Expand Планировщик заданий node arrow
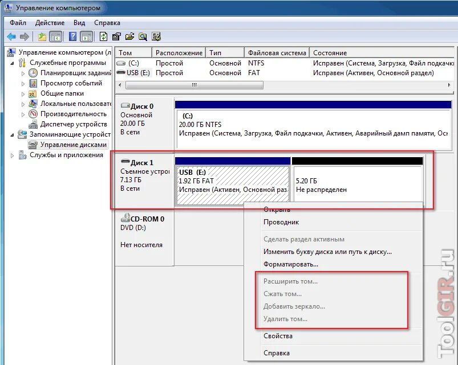This screenshot has height=365, width=458. [23, 73]
